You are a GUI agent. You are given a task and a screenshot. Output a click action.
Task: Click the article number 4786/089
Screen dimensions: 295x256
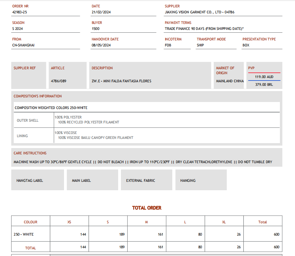pyautogui.click(x=58, y=81)
